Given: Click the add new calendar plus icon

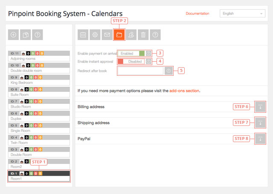Looking at the screenshot, I should pos(14,35).
